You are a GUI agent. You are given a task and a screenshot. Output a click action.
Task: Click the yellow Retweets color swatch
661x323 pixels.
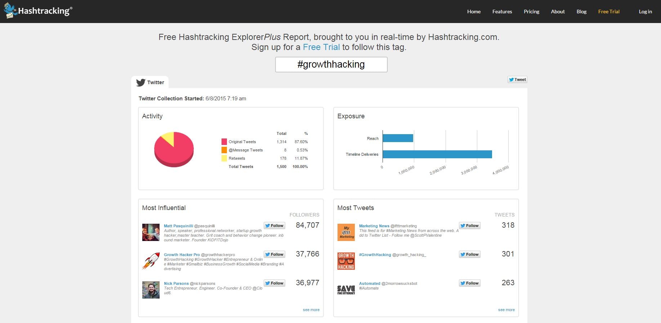(224, 158)
